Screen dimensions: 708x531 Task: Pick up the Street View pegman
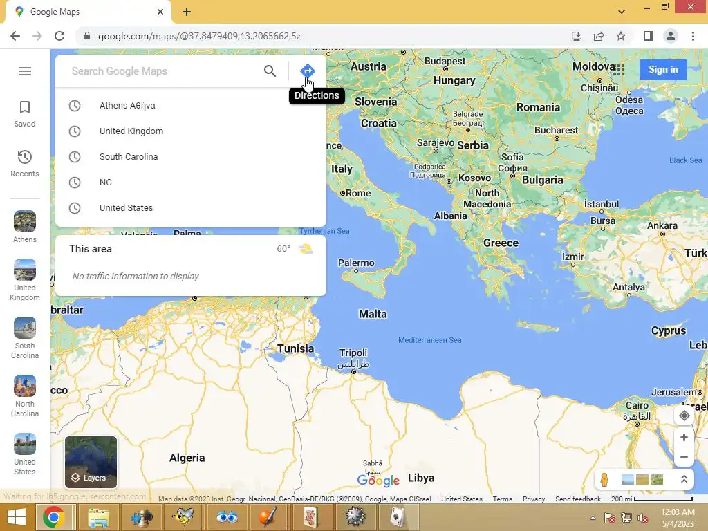(x=604, y=480)
